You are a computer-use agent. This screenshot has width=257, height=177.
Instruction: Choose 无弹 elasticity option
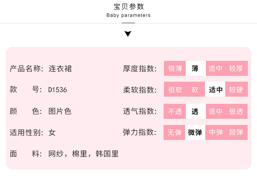click(x=175, y=132)
